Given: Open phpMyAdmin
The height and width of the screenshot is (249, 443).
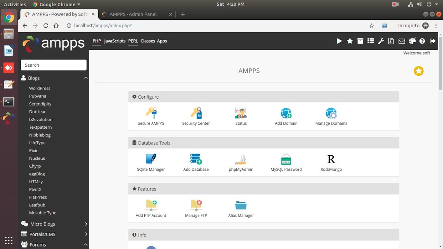Looking at the screenshot, I should [x=241, y=159].
